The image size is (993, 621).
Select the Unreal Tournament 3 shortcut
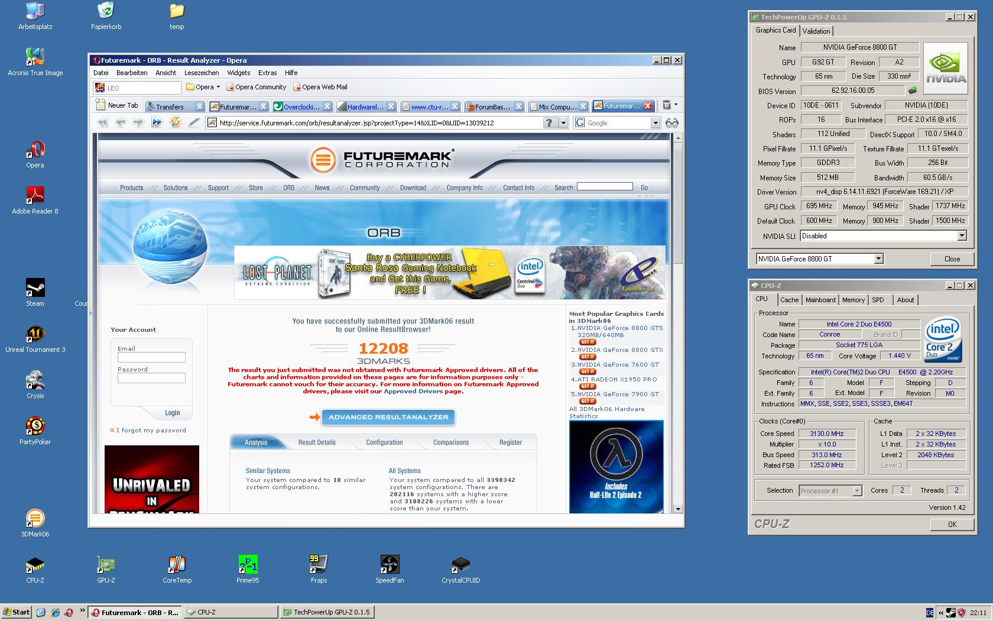pyautogui.click(x=35, y=339)
